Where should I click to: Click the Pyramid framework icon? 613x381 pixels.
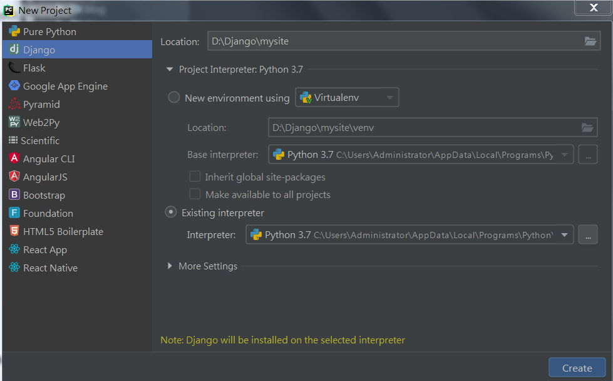click(14, 103)
